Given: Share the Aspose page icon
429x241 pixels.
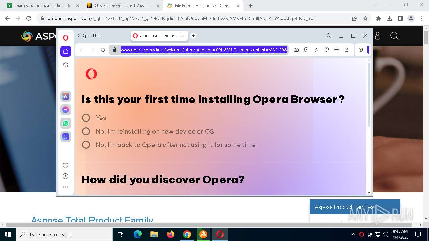Looking at the screenshot, I should tap(355, 18).
